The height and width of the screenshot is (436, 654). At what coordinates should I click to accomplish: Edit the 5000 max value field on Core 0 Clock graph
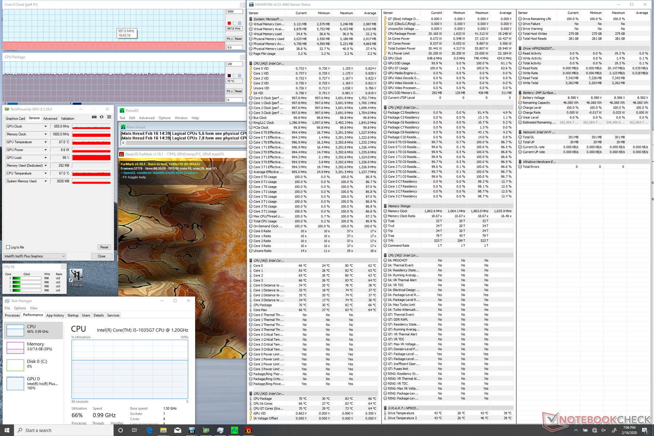pos(235,12)
